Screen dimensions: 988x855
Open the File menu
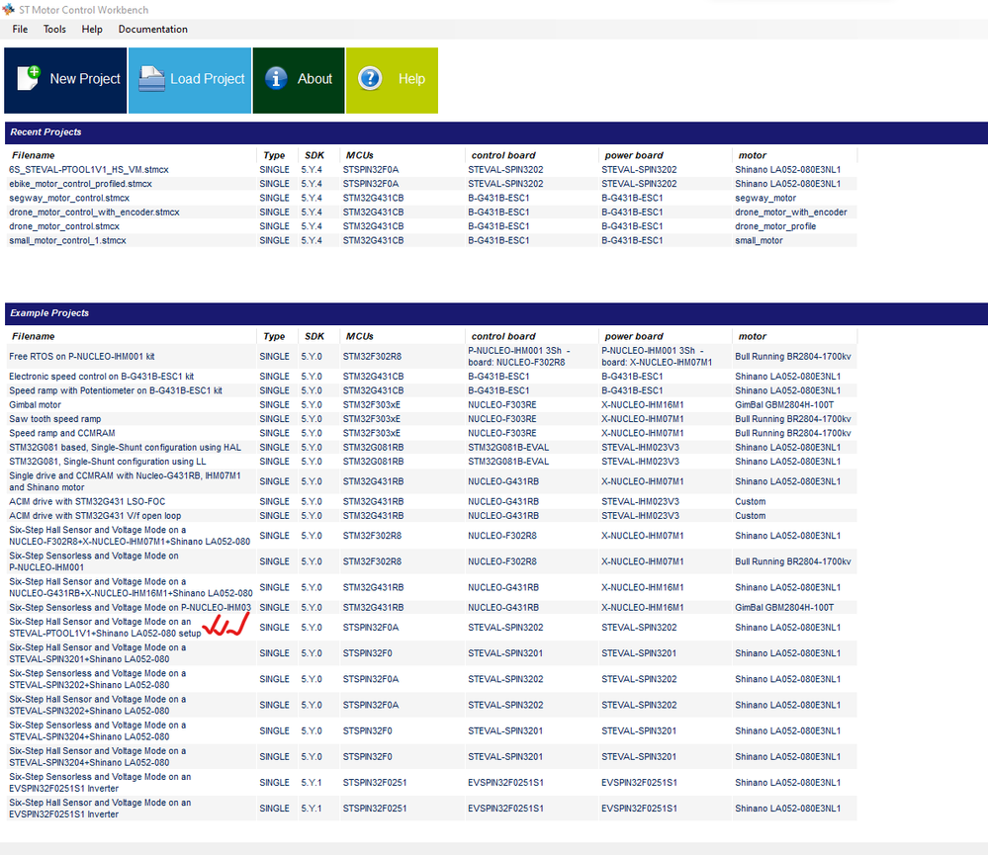20,29
